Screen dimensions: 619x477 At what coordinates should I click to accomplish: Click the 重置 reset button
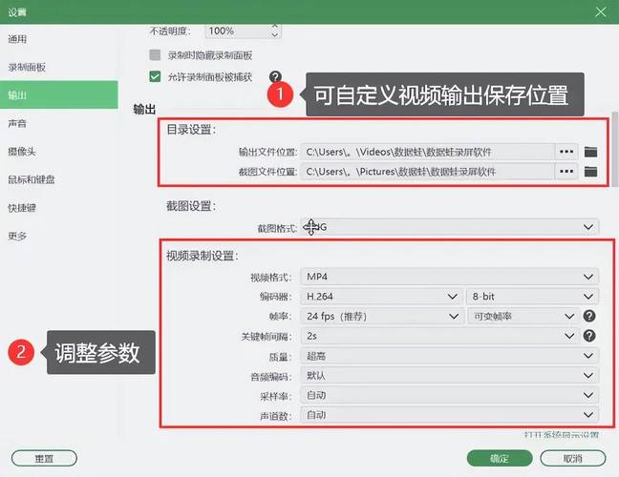tap(44, 459)
